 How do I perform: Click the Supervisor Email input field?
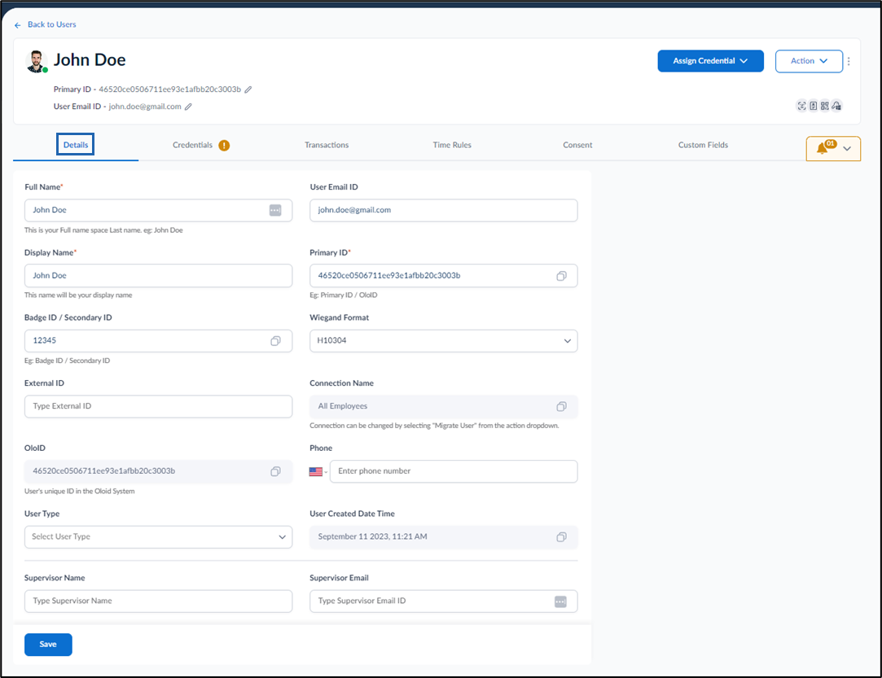(443, 601)
